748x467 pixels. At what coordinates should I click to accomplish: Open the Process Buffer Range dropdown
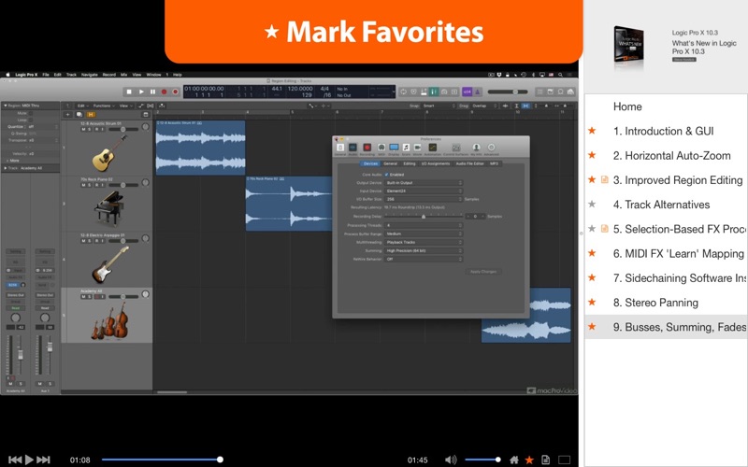pos(424,234)
